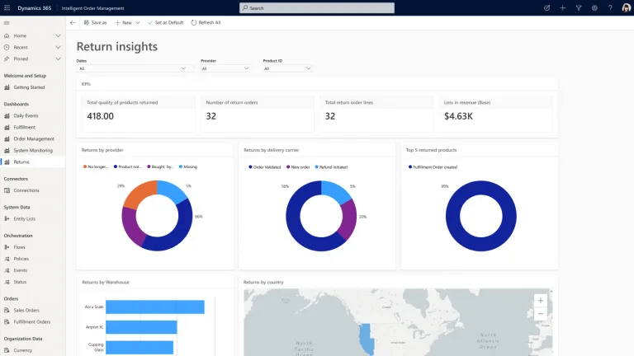Open the settings gear in the top bar

point(594,7)
